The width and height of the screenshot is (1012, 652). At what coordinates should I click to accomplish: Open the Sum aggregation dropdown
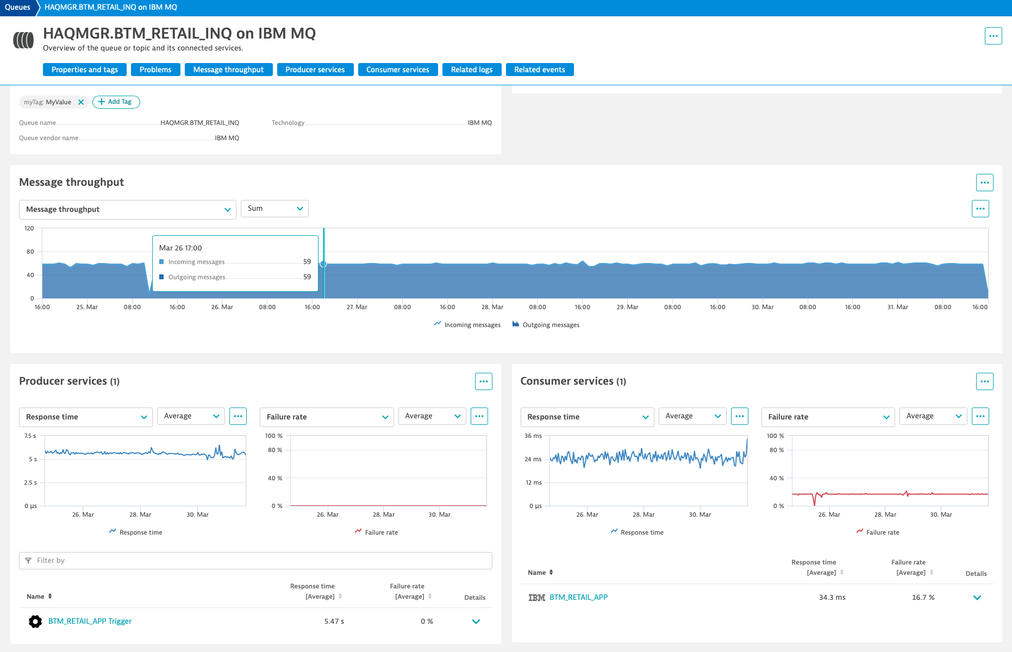tap(274, 209)
